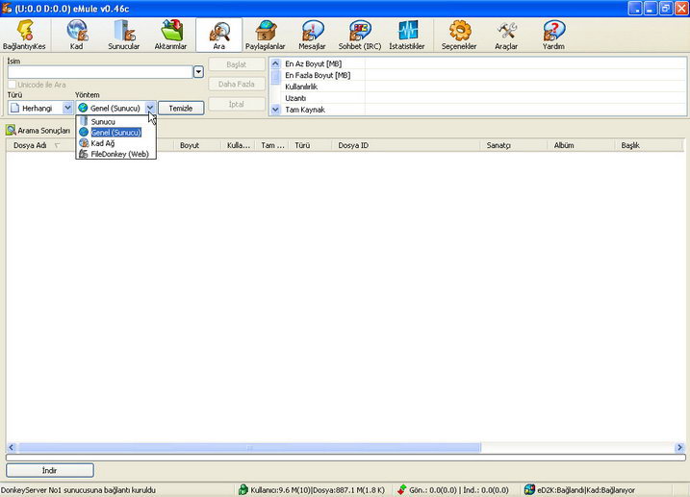Click the filter list scroll down arrow

(275, 110)
